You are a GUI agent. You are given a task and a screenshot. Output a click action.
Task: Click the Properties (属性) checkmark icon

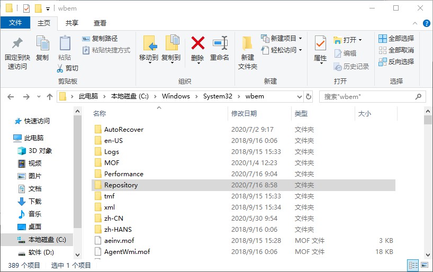point(320,43)
